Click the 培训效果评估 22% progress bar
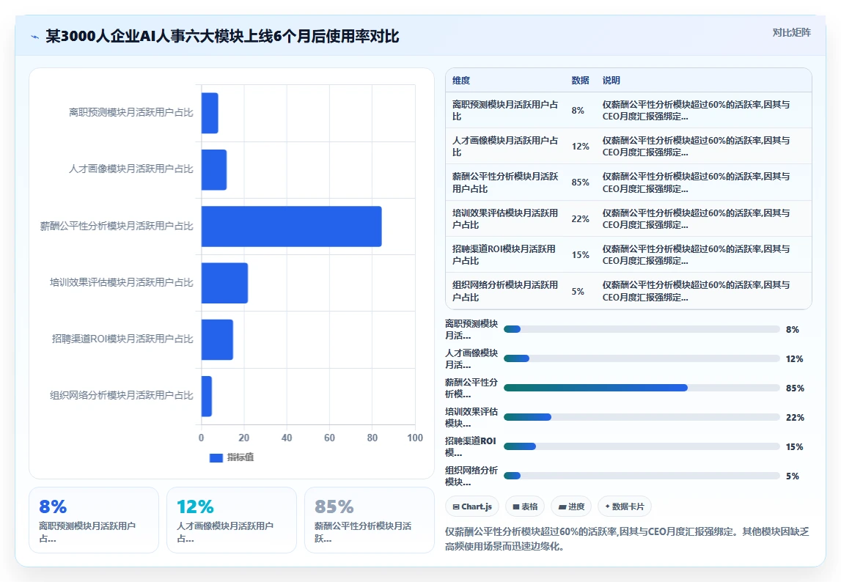Screen dimensions: 841x582 pyautogui.click(x=642, y=417)
